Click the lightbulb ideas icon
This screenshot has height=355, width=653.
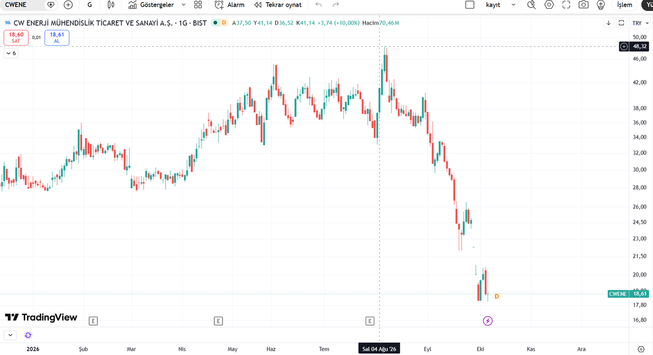601,5
